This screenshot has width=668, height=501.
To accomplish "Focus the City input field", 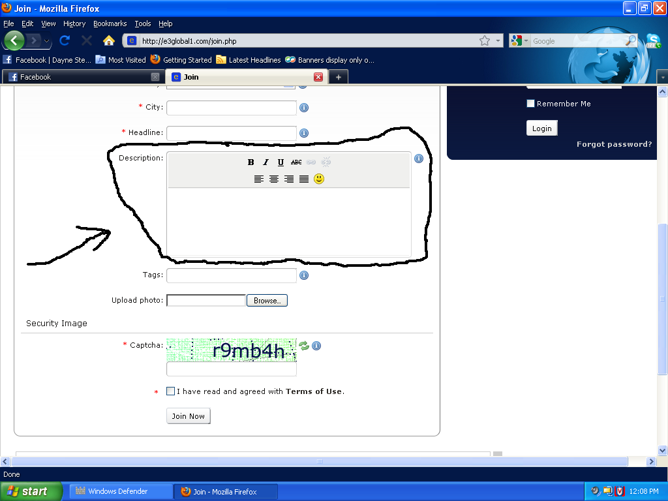I will coord(232,108).
